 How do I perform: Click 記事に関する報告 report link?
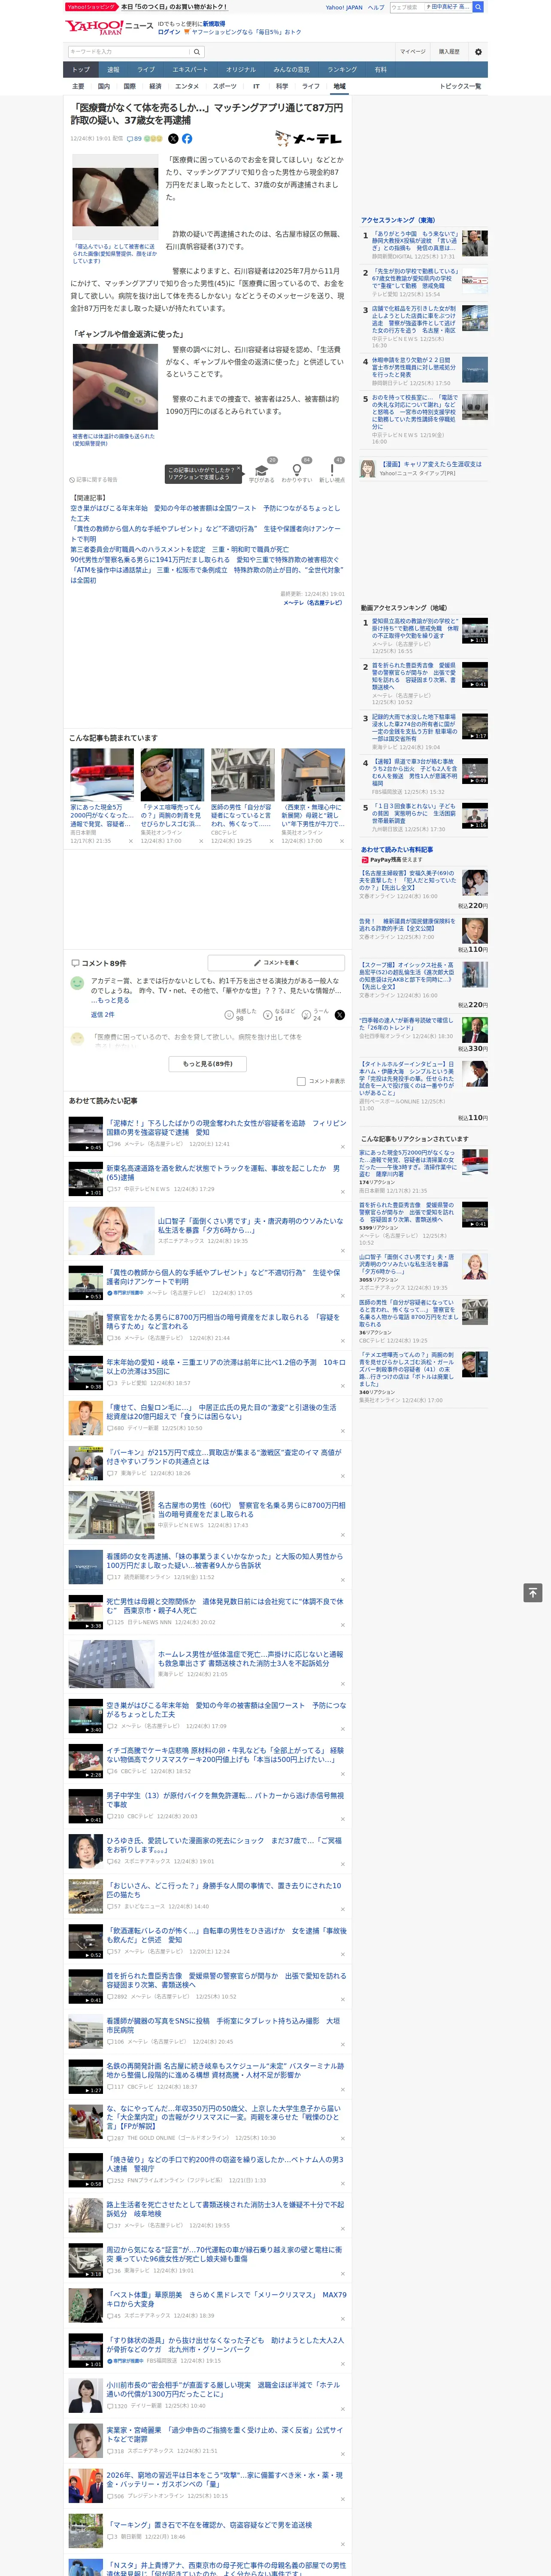click(x=94, y=479)
